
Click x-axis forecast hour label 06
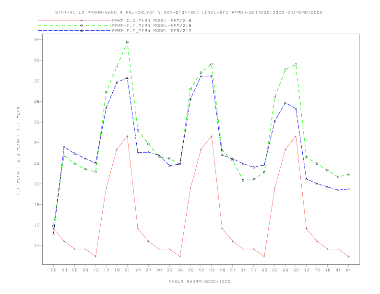75,270
